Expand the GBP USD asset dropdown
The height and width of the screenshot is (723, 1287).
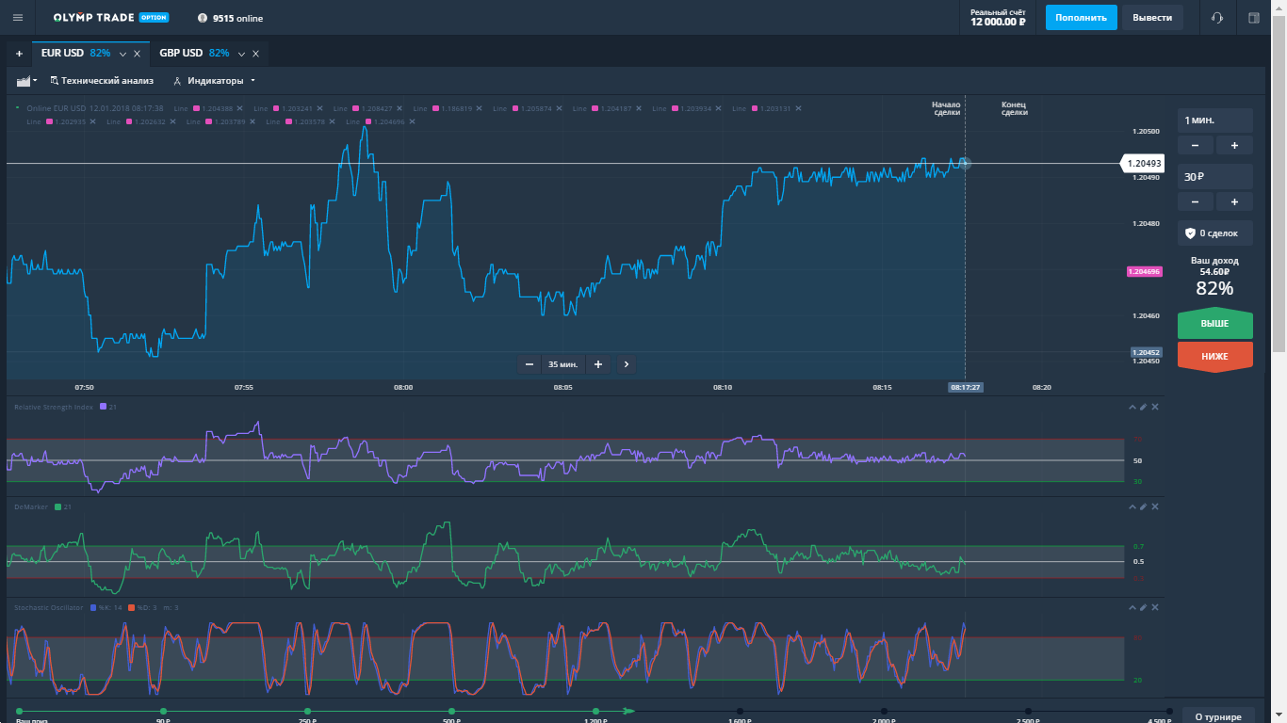(241, 54)
